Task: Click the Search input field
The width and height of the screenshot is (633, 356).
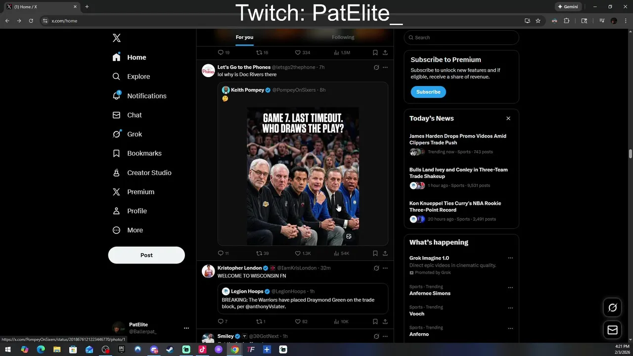Action: click(461, 38)
